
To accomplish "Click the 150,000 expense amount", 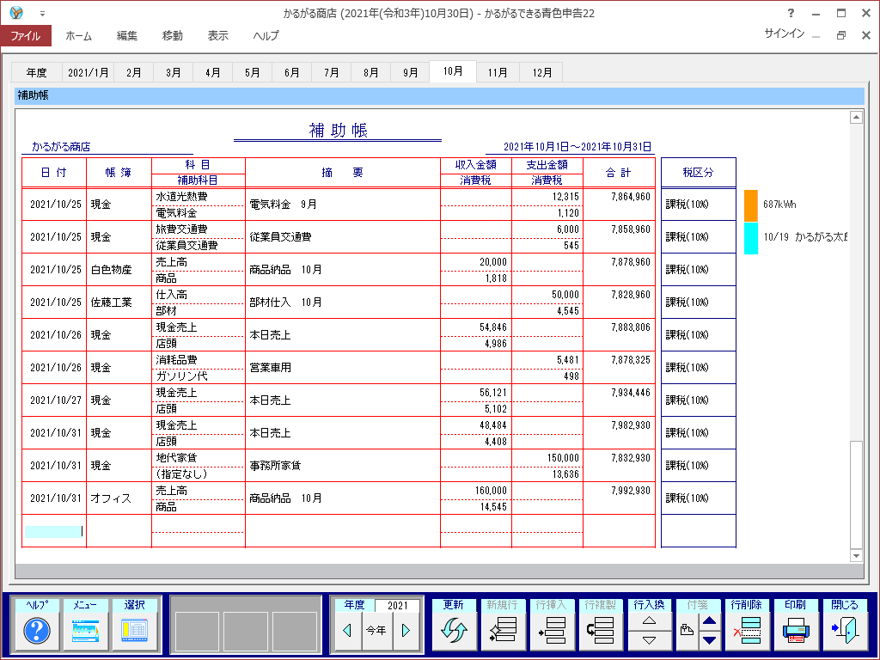I will [562, 458].
